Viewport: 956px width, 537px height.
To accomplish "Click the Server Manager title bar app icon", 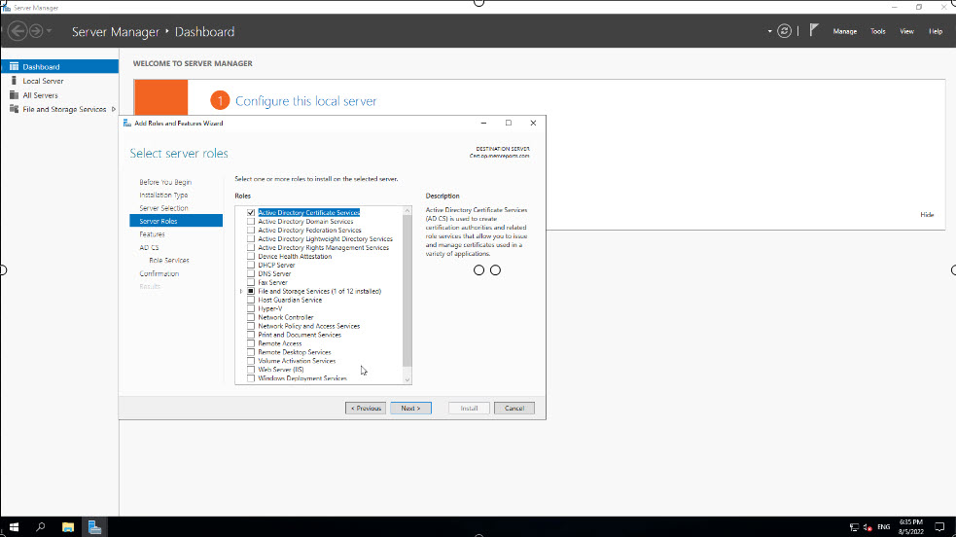I will (x=6, y=8).
